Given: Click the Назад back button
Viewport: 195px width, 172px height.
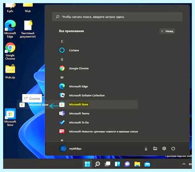Looking at the screenshot, I should 167,31.
